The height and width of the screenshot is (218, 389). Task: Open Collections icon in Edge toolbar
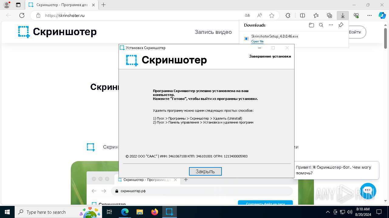[329, 15]
